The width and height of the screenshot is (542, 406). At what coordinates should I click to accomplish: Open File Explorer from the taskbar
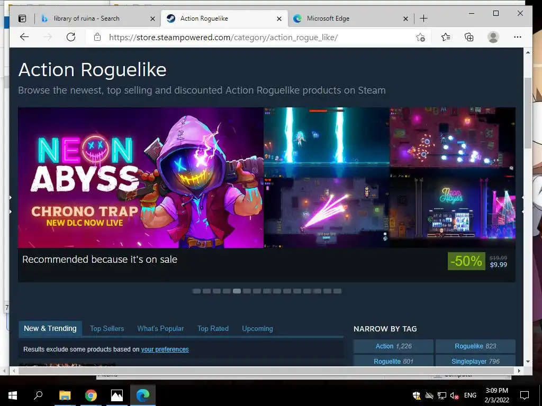point(65,395)
